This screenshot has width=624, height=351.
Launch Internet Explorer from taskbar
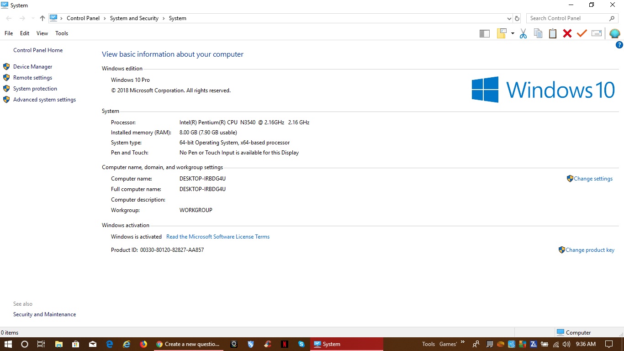click(x=127, y=344)
